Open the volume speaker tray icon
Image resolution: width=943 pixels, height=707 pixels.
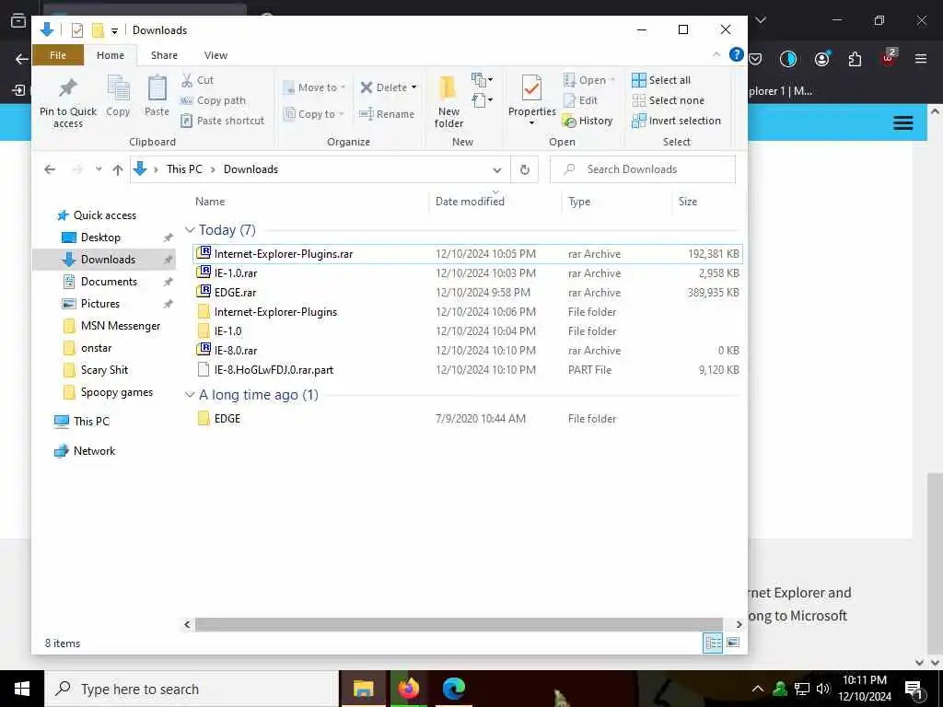coord(823,689)
